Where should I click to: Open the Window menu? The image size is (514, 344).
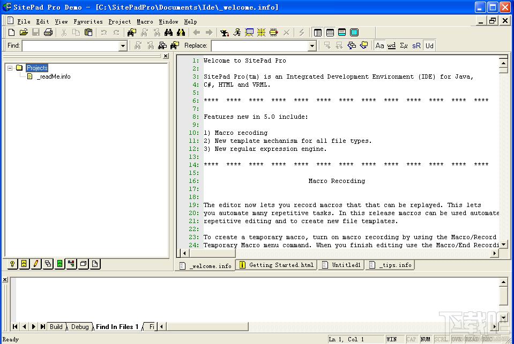(x=168, y=21)
